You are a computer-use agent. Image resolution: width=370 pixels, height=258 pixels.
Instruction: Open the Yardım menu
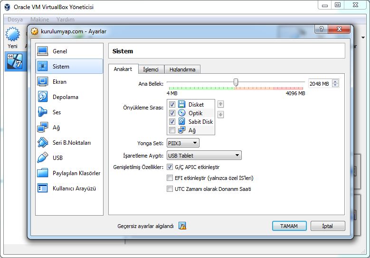66,20
